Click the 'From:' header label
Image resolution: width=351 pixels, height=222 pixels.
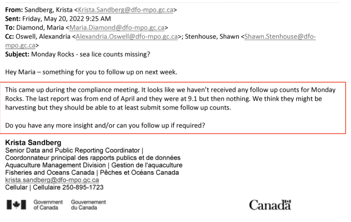coord(14,9)
